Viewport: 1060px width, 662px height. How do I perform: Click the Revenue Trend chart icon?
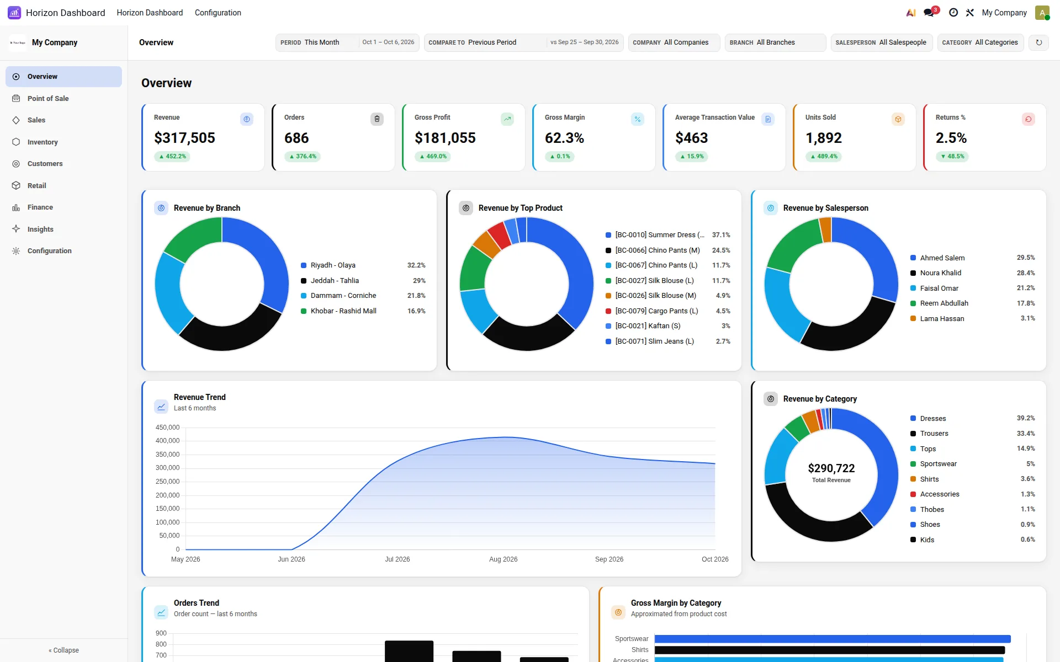(161, 407)
